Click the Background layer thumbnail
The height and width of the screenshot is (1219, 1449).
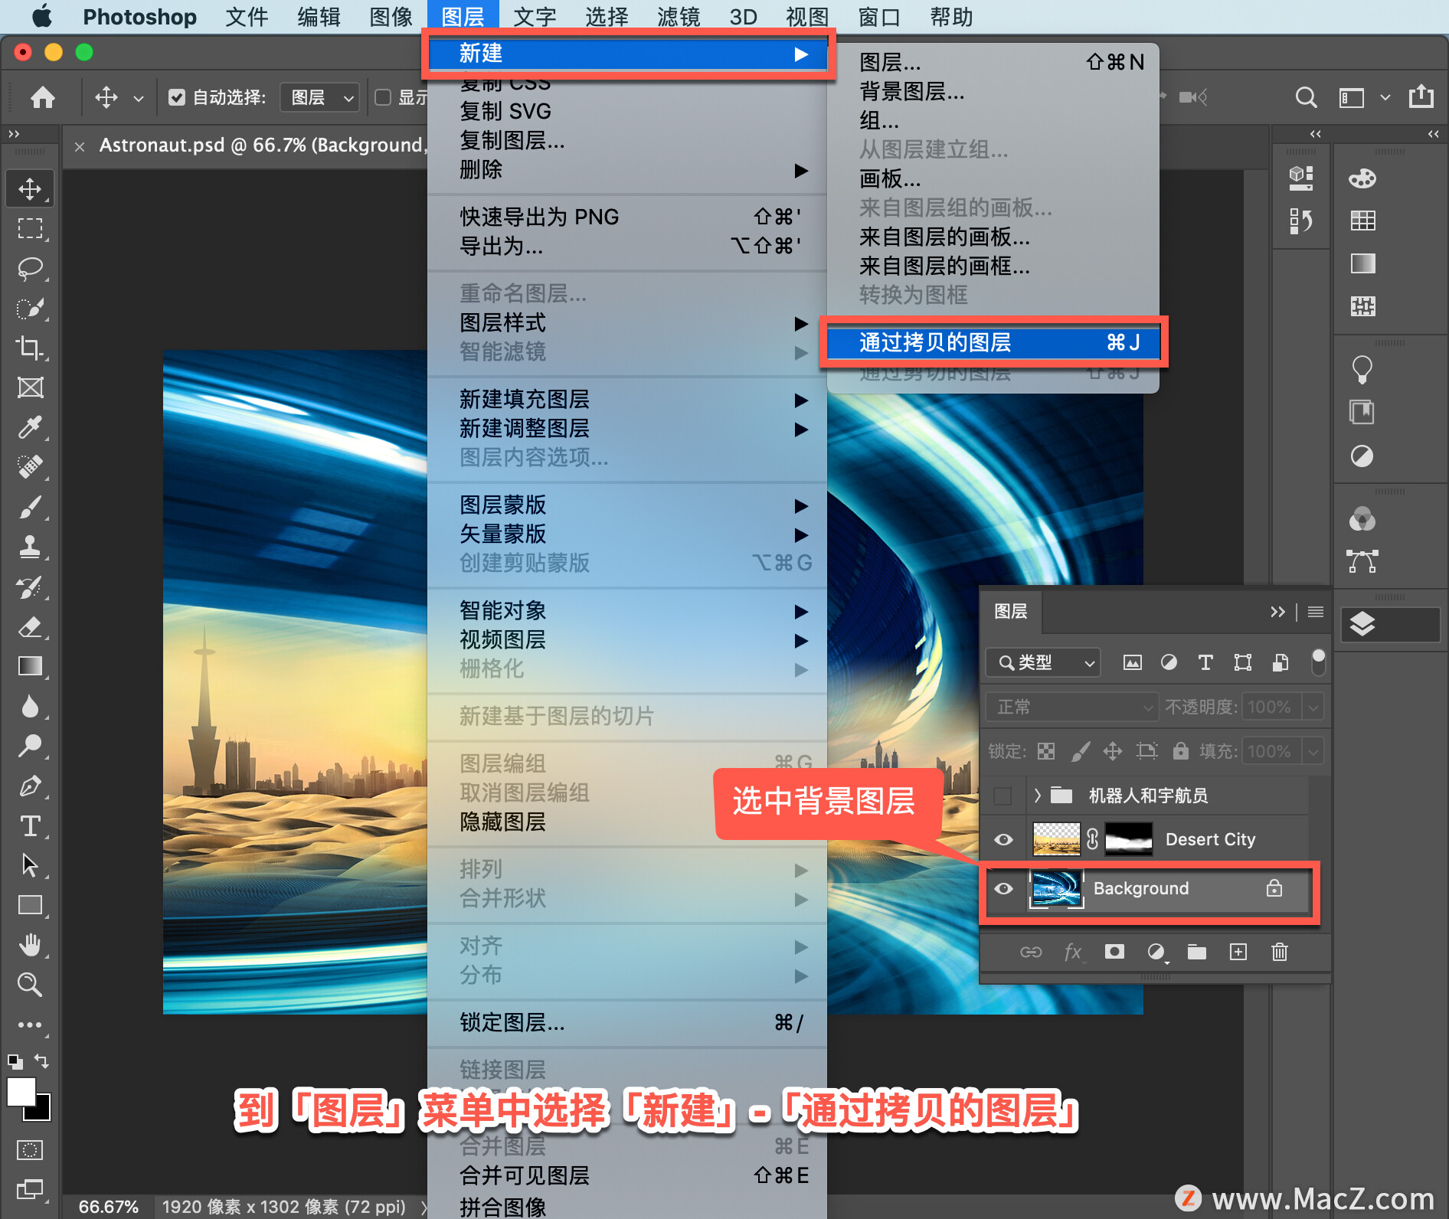point(1057,888)
